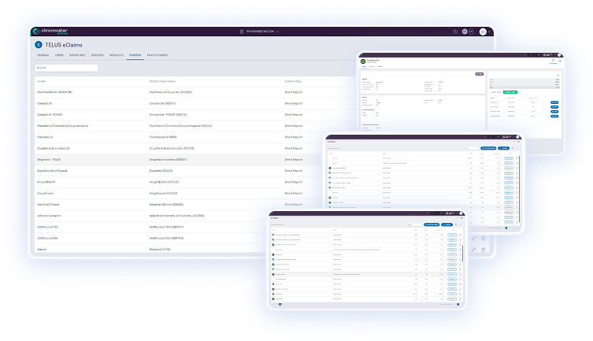
Task: Click the GroupSource funder name
Action: pyautogui.click(x=46, y=192)
